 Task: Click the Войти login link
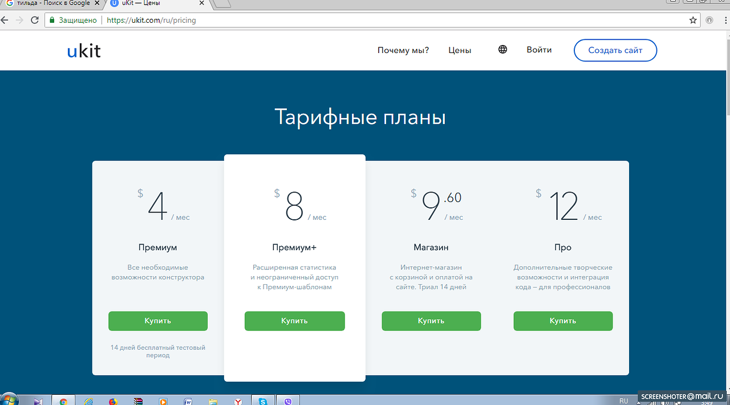click(539, 50)
